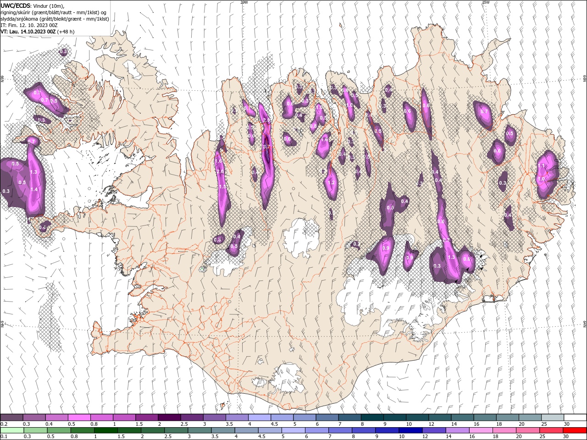The width and height of the screenshot is (587, 440).
Task: Click the 'rigning/skúrir' legend description line
Action: [x=54, y=12]
